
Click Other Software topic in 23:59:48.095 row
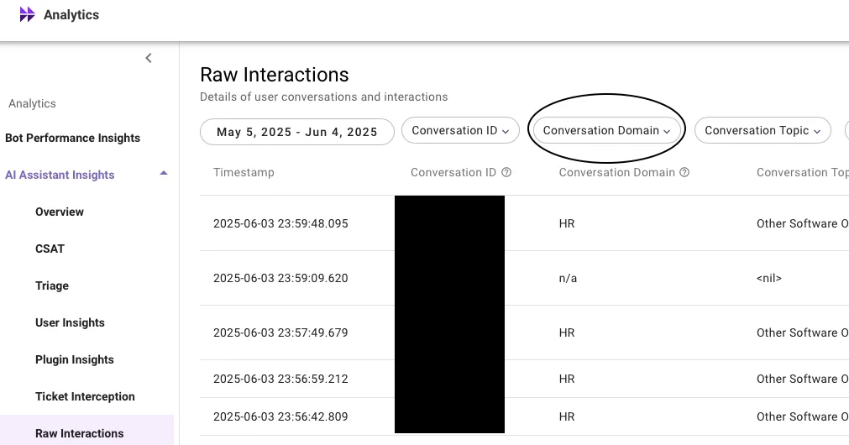click(x=803, y=223)
